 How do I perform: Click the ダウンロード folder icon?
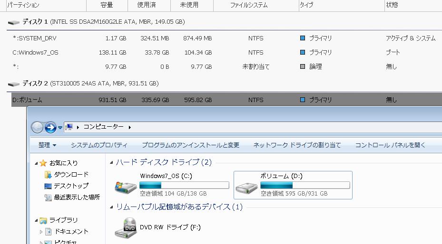pyautogui.click(x=48, y=175)
